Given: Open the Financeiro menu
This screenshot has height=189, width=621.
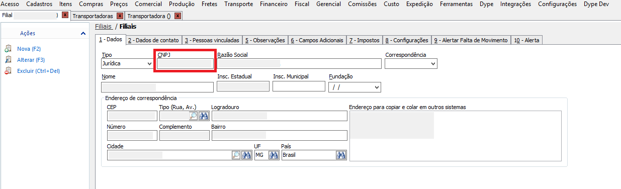Looking at the screenshot, I should 274,4.
